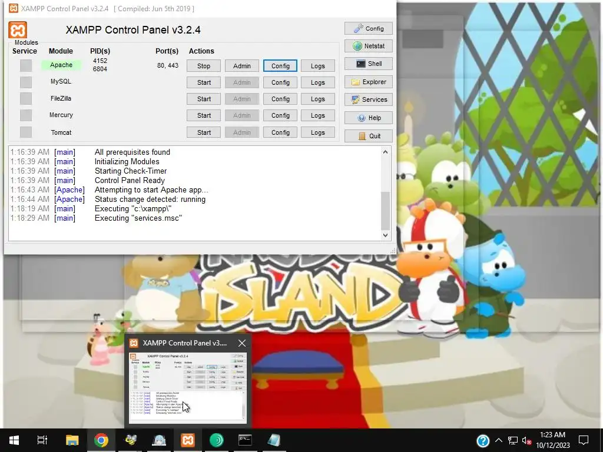Open File Explorer from the taskbar
The width and height of the screenshot is (603, 452).
[72, 440]
